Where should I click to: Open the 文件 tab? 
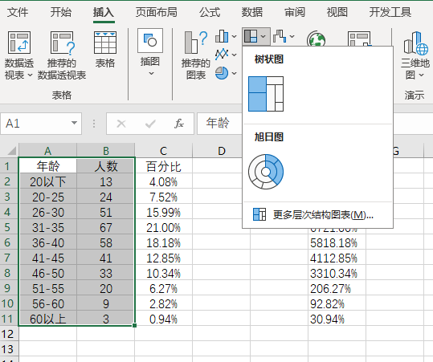click(18, 12)
